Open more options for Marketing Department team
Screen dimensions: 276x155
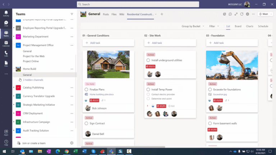72,37
